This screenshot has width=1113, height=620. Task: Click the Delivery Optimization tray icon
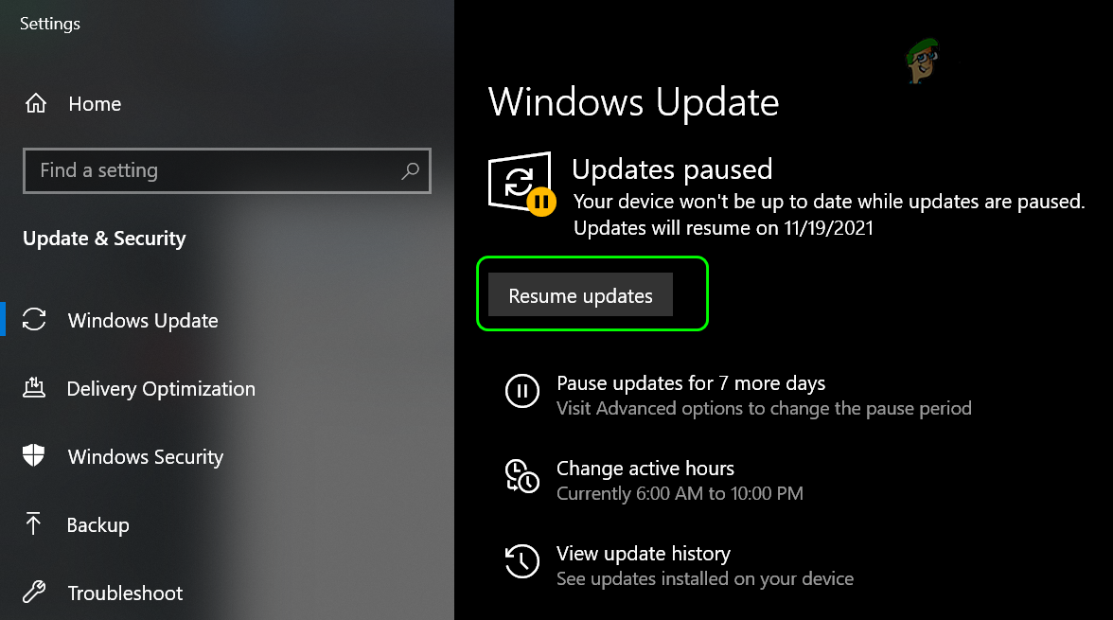(x=34, y=388)
